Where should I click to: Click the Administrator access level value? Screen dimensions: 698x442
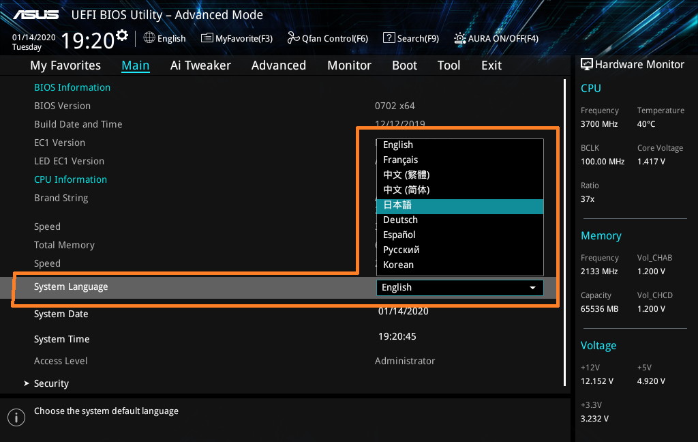405,361
